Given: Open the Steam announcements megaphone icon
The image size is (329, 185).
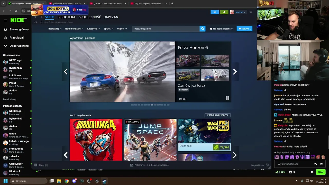Looking at the screenshot, I should pos(215,12).
